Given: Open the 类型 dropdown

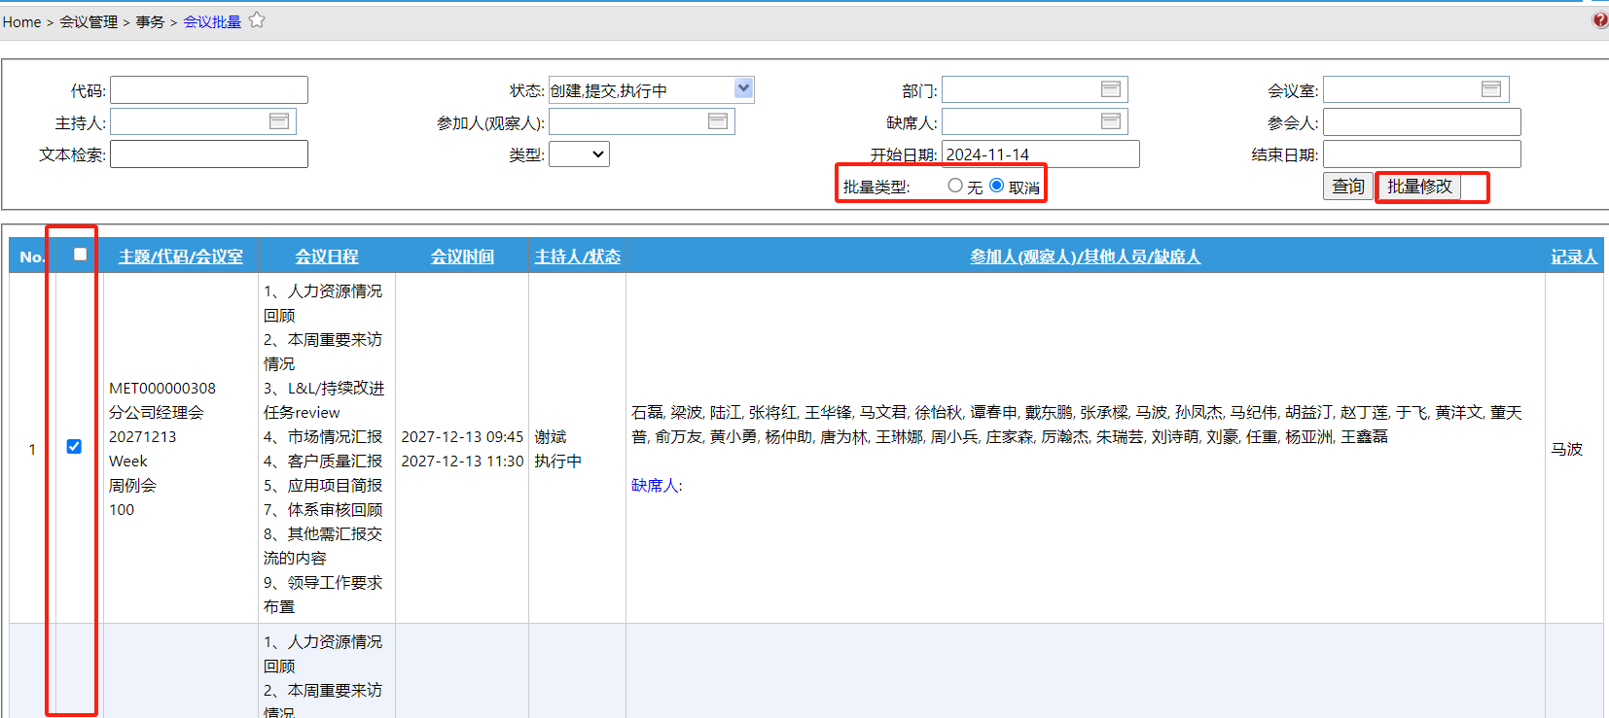Looking at the screenshot, I should (x=579, y=154).
